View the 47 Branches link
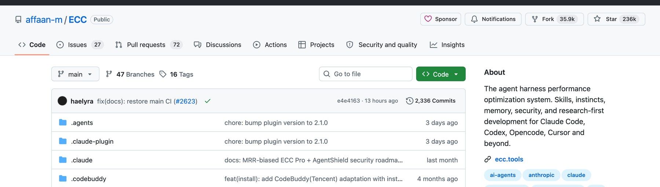 point(130,74)
